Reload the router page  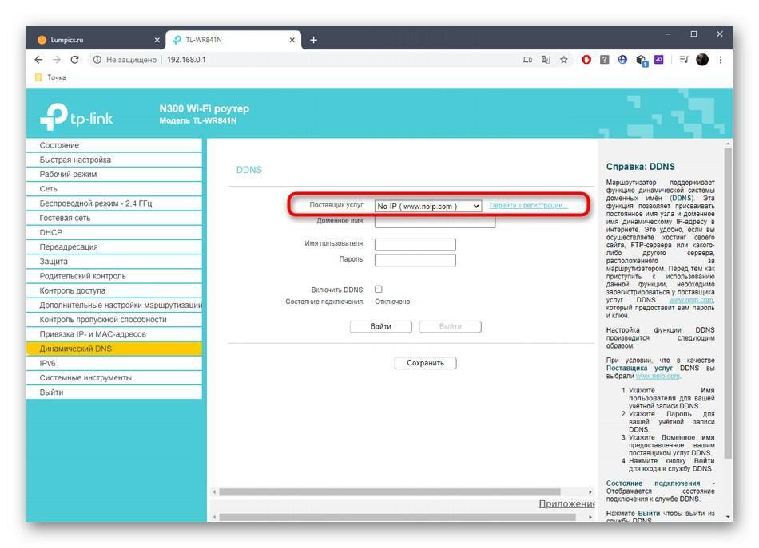pyautogui.click(x=74, y=60)
